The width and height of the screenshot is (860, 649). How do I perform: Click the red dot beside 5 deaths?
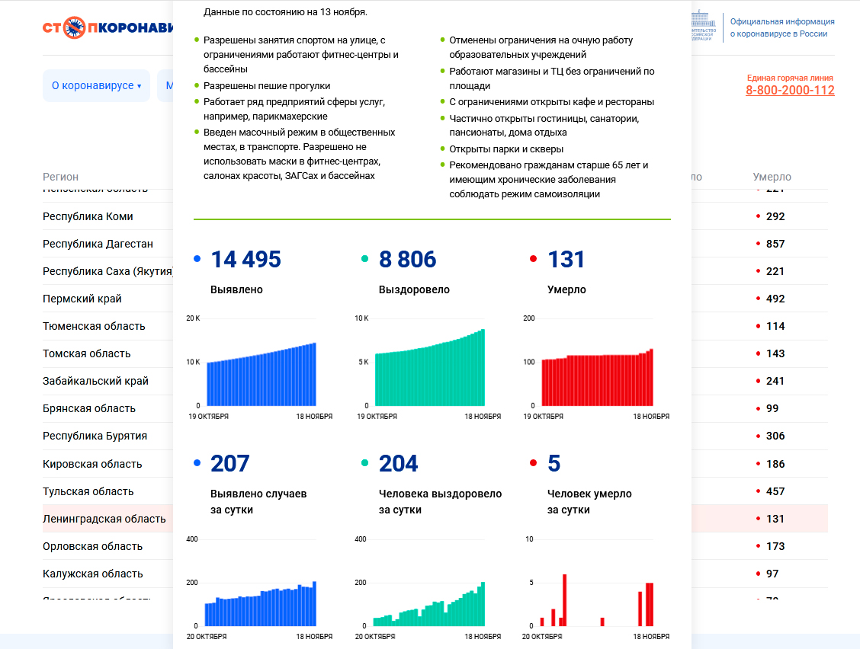point(534,463)
